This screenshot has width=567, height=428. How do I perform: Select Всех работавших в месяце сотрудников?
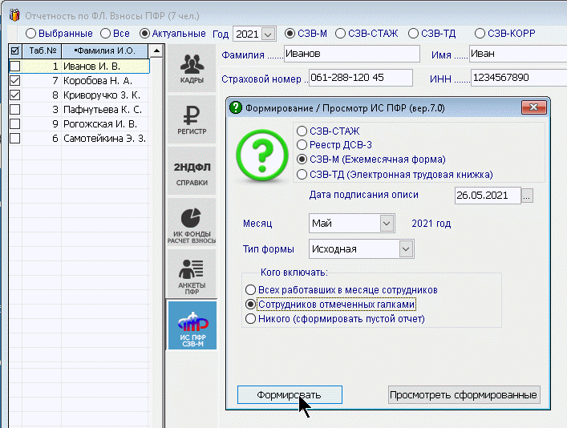point(250,290)
